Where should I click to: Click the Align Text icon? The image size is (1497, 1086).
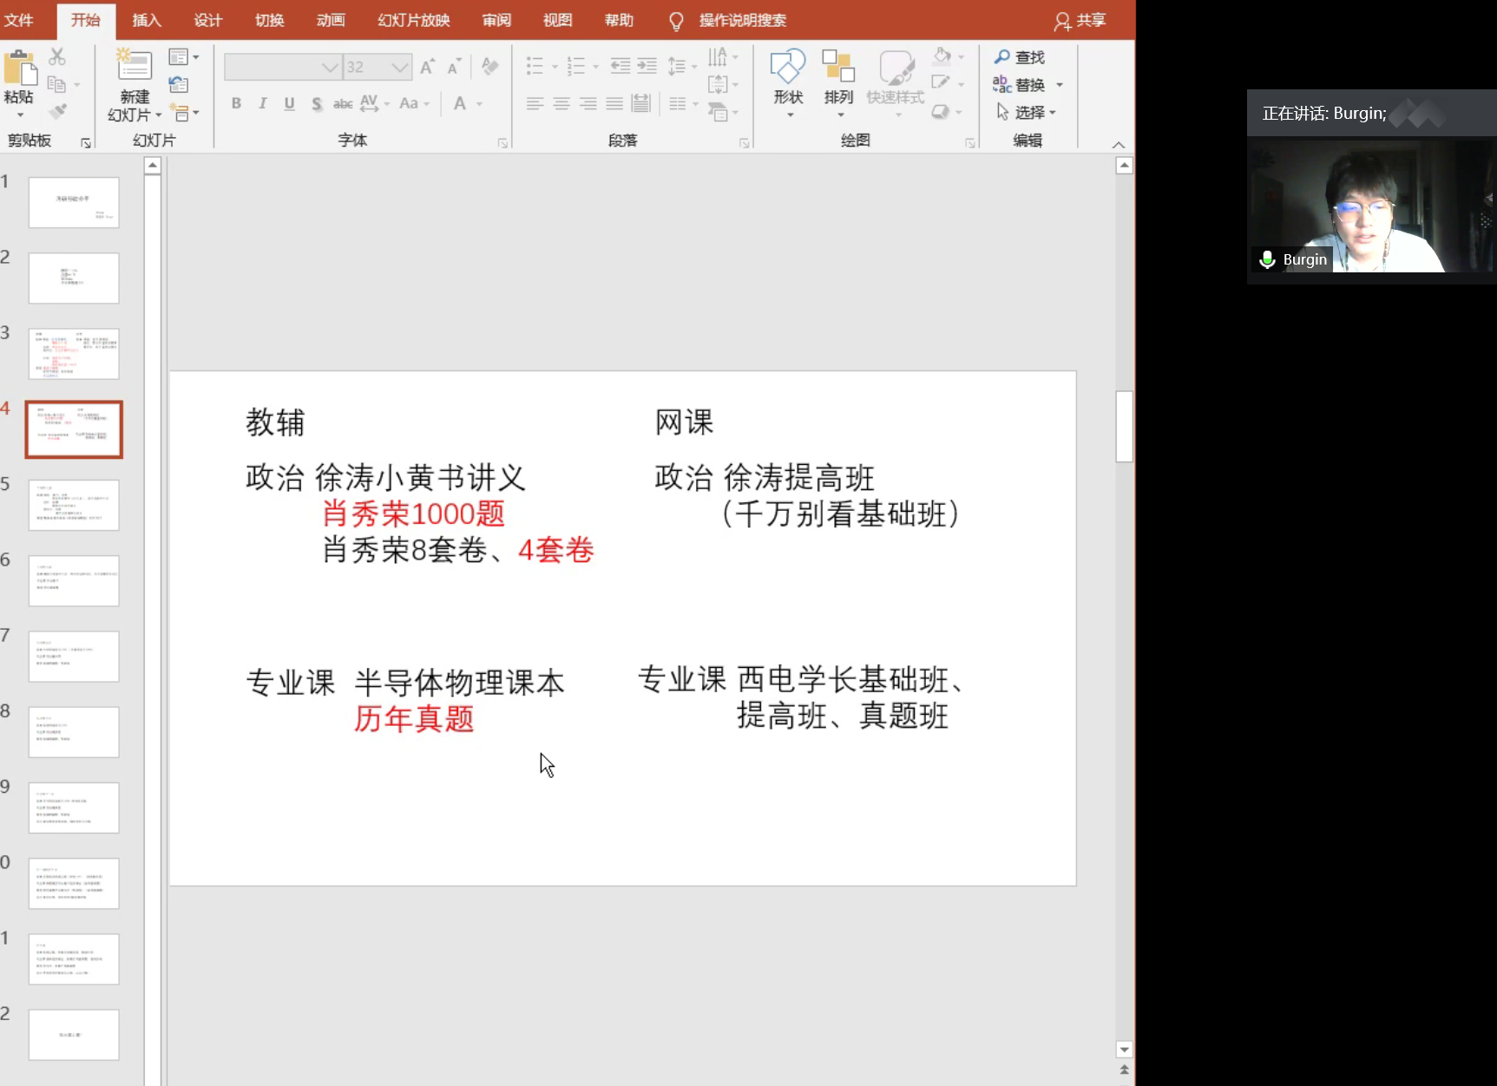coord(718,84)
